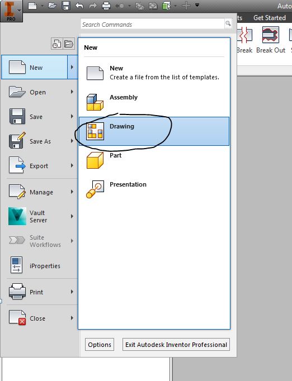
Task: Expand the Save submenu arrow
Action: pos(72,116)
